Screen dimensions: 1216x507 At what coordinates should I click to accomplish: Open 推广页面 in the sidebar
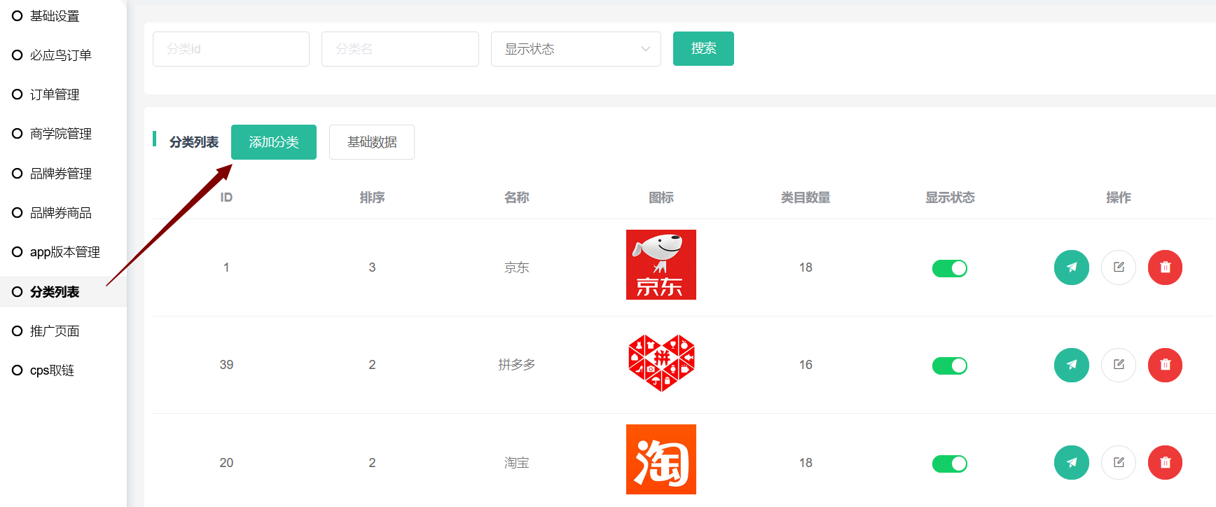55,331
